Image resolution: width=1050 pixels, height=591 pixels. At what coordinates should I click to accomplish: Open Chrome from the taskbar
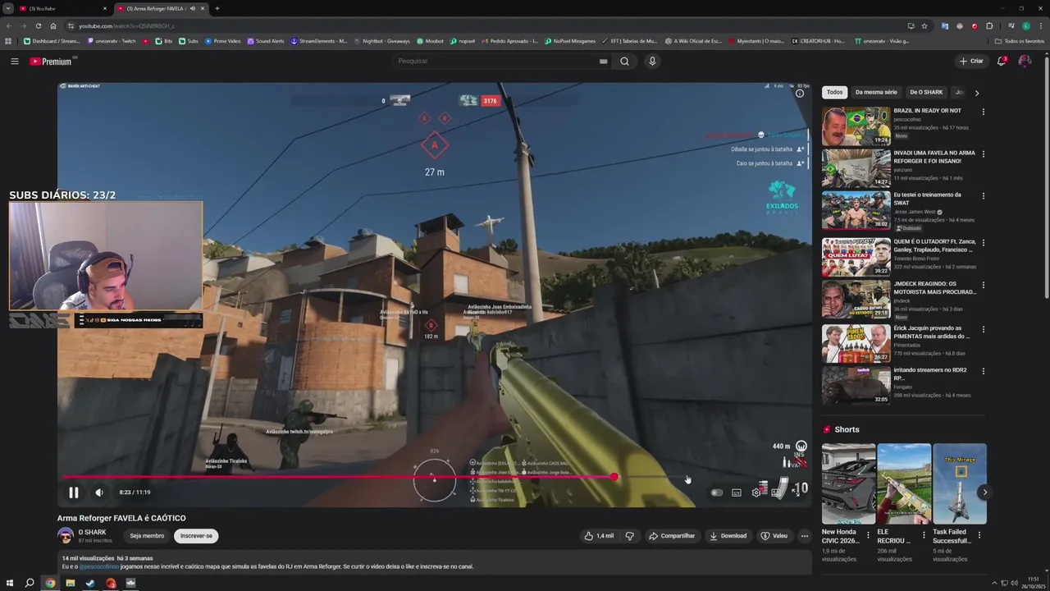coord(50,584)
